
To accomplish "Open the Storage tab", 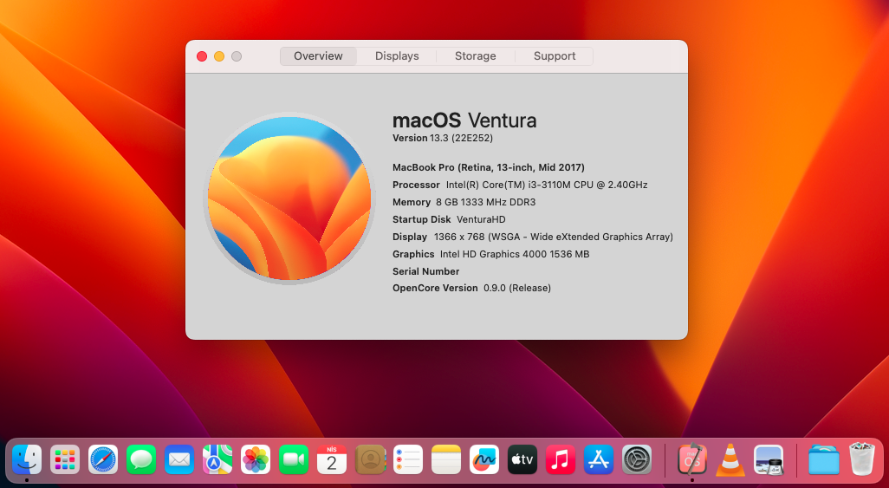I will [475, 56].
